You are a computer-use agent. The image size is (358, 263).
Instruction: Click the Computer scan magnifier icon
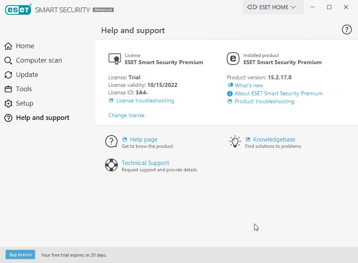click(x=8, y=61)
